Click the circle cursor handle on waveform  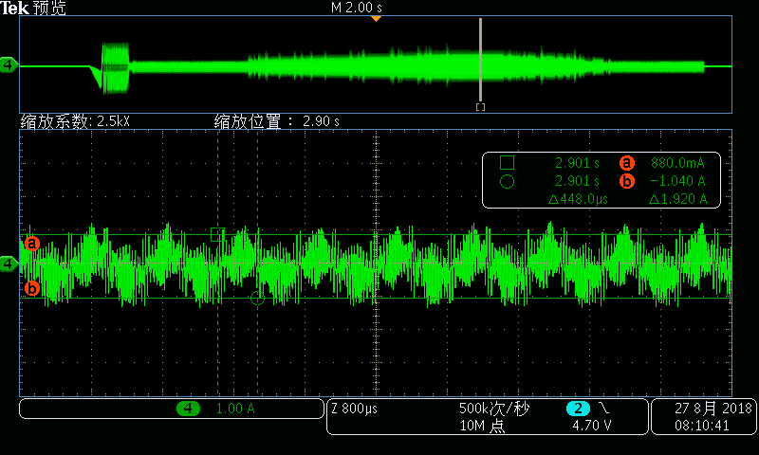click(257, 298)
